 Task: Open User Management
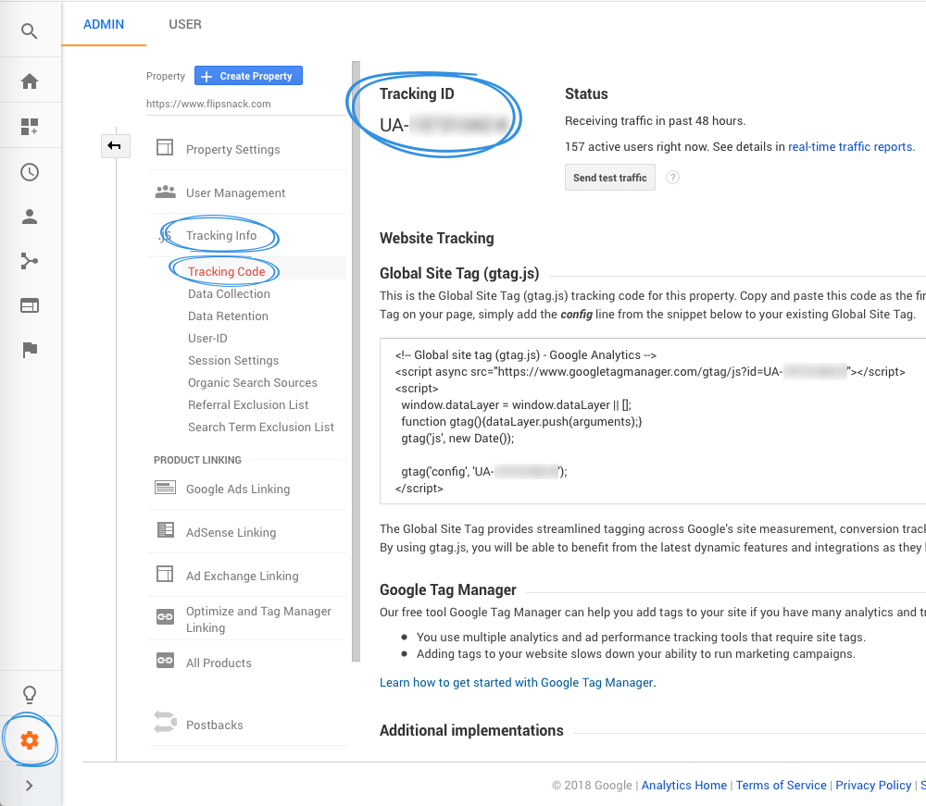click(235, 193)
